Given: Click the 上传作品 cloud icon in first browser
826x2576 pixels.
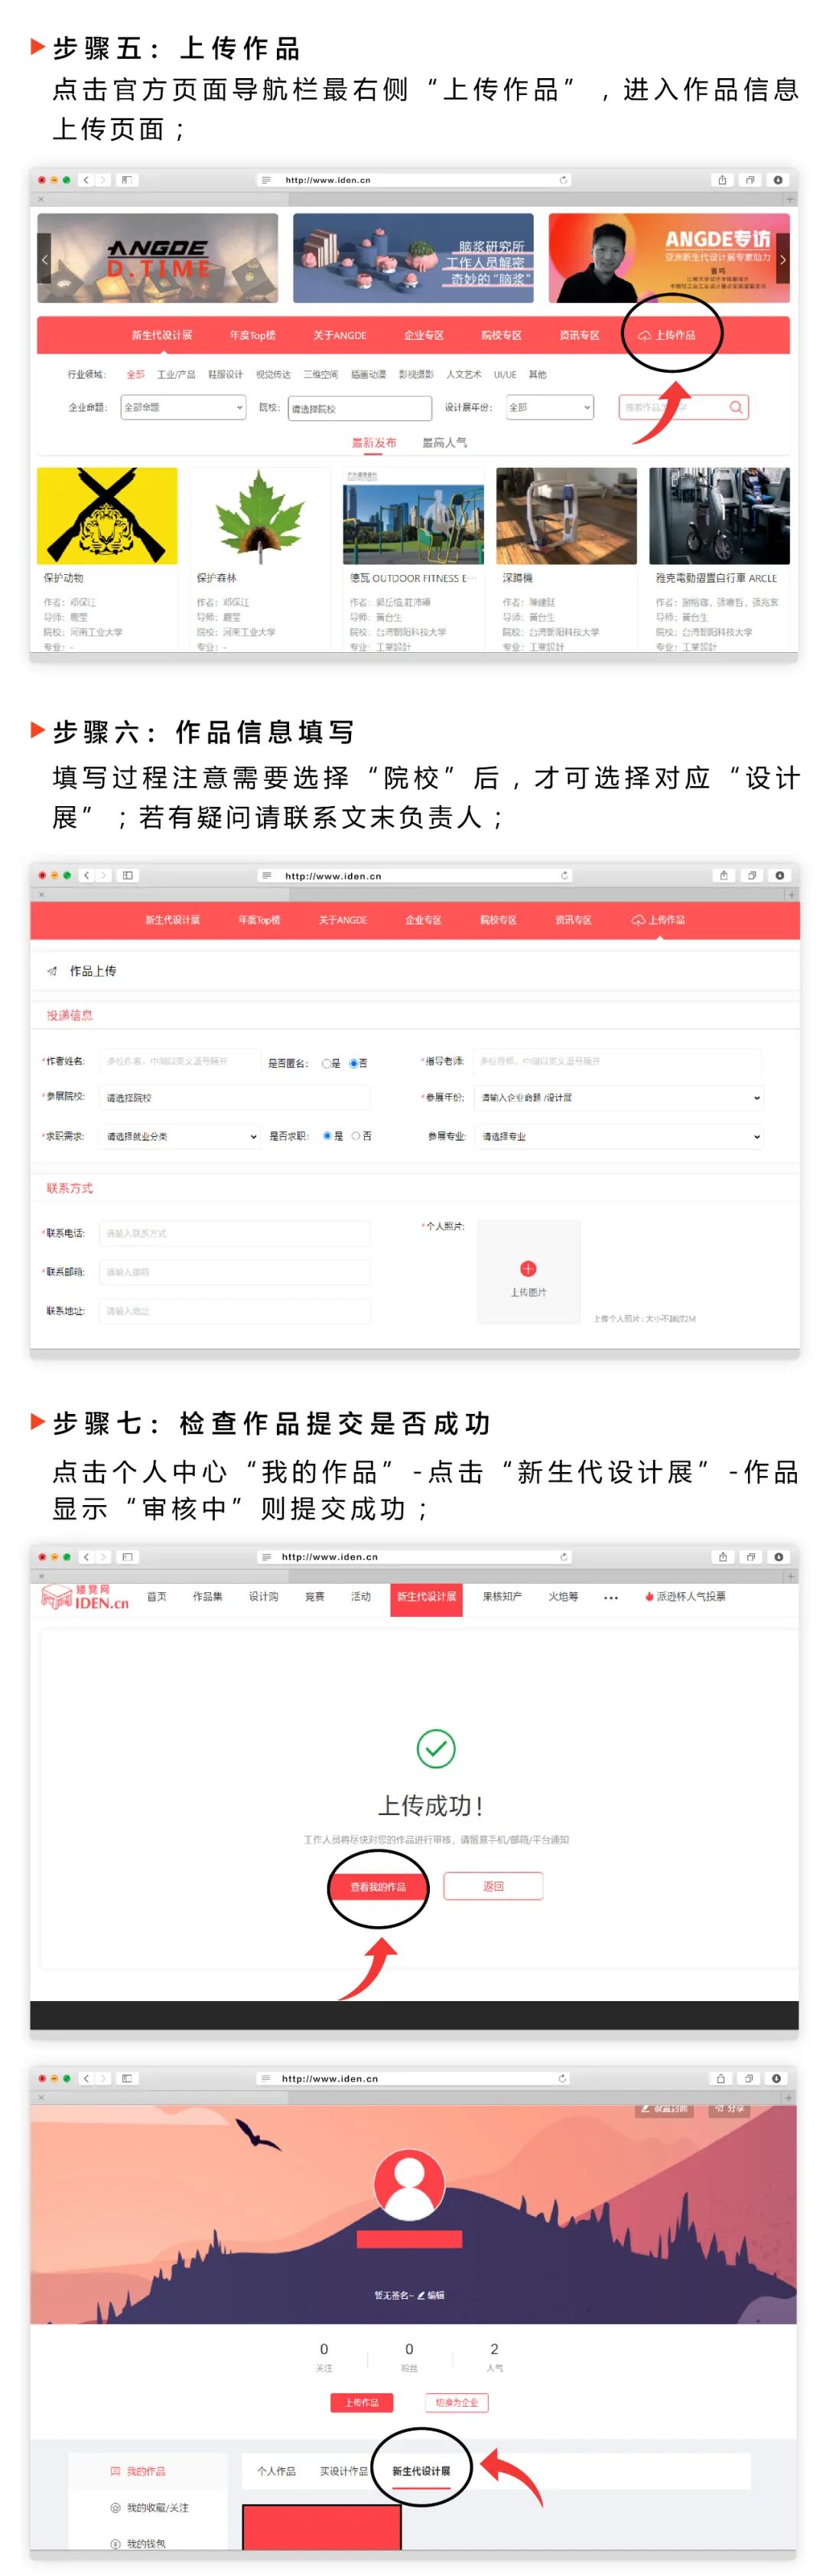Looking at the screenshot, I should pos(644,336).
